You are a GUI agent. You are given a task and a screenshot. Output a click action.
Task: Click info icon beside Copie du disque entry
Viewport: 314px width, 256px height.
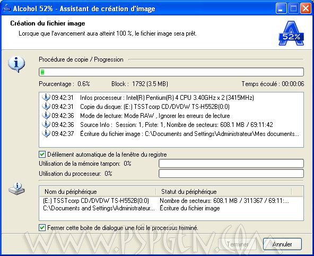(x=46, y=106)
